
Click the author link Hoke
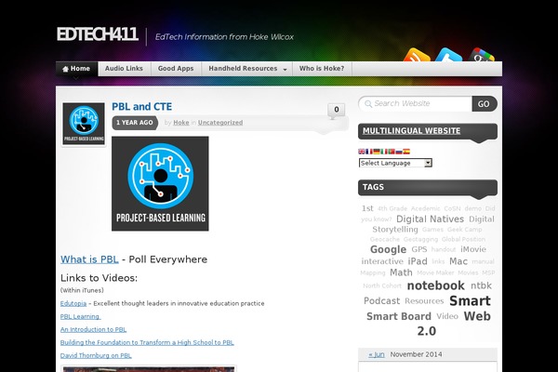click(x=181, y=123)
